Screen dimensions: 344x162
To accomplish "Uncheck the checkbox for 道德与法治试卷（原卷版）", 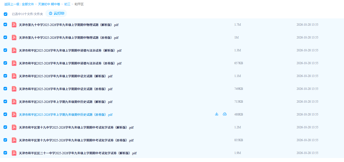I will pos(5,63).
